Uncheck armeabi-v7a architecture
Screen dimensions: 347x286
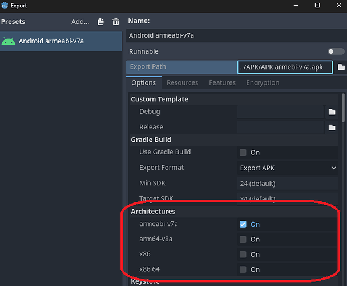click(x=243, y=224)
